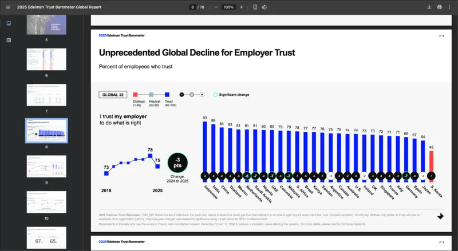Click the black arrow at page bottom right
Viewport: 458px width, 251px height.
coord(440,216)
